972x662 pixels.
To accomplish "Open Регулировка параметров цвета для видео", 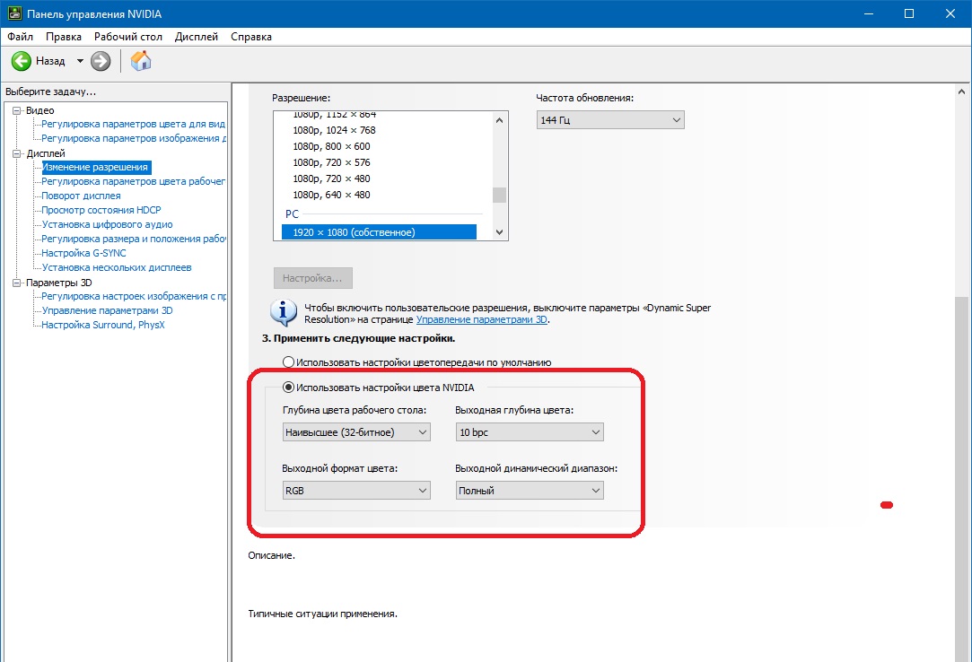I will click(x=133, y=124).
